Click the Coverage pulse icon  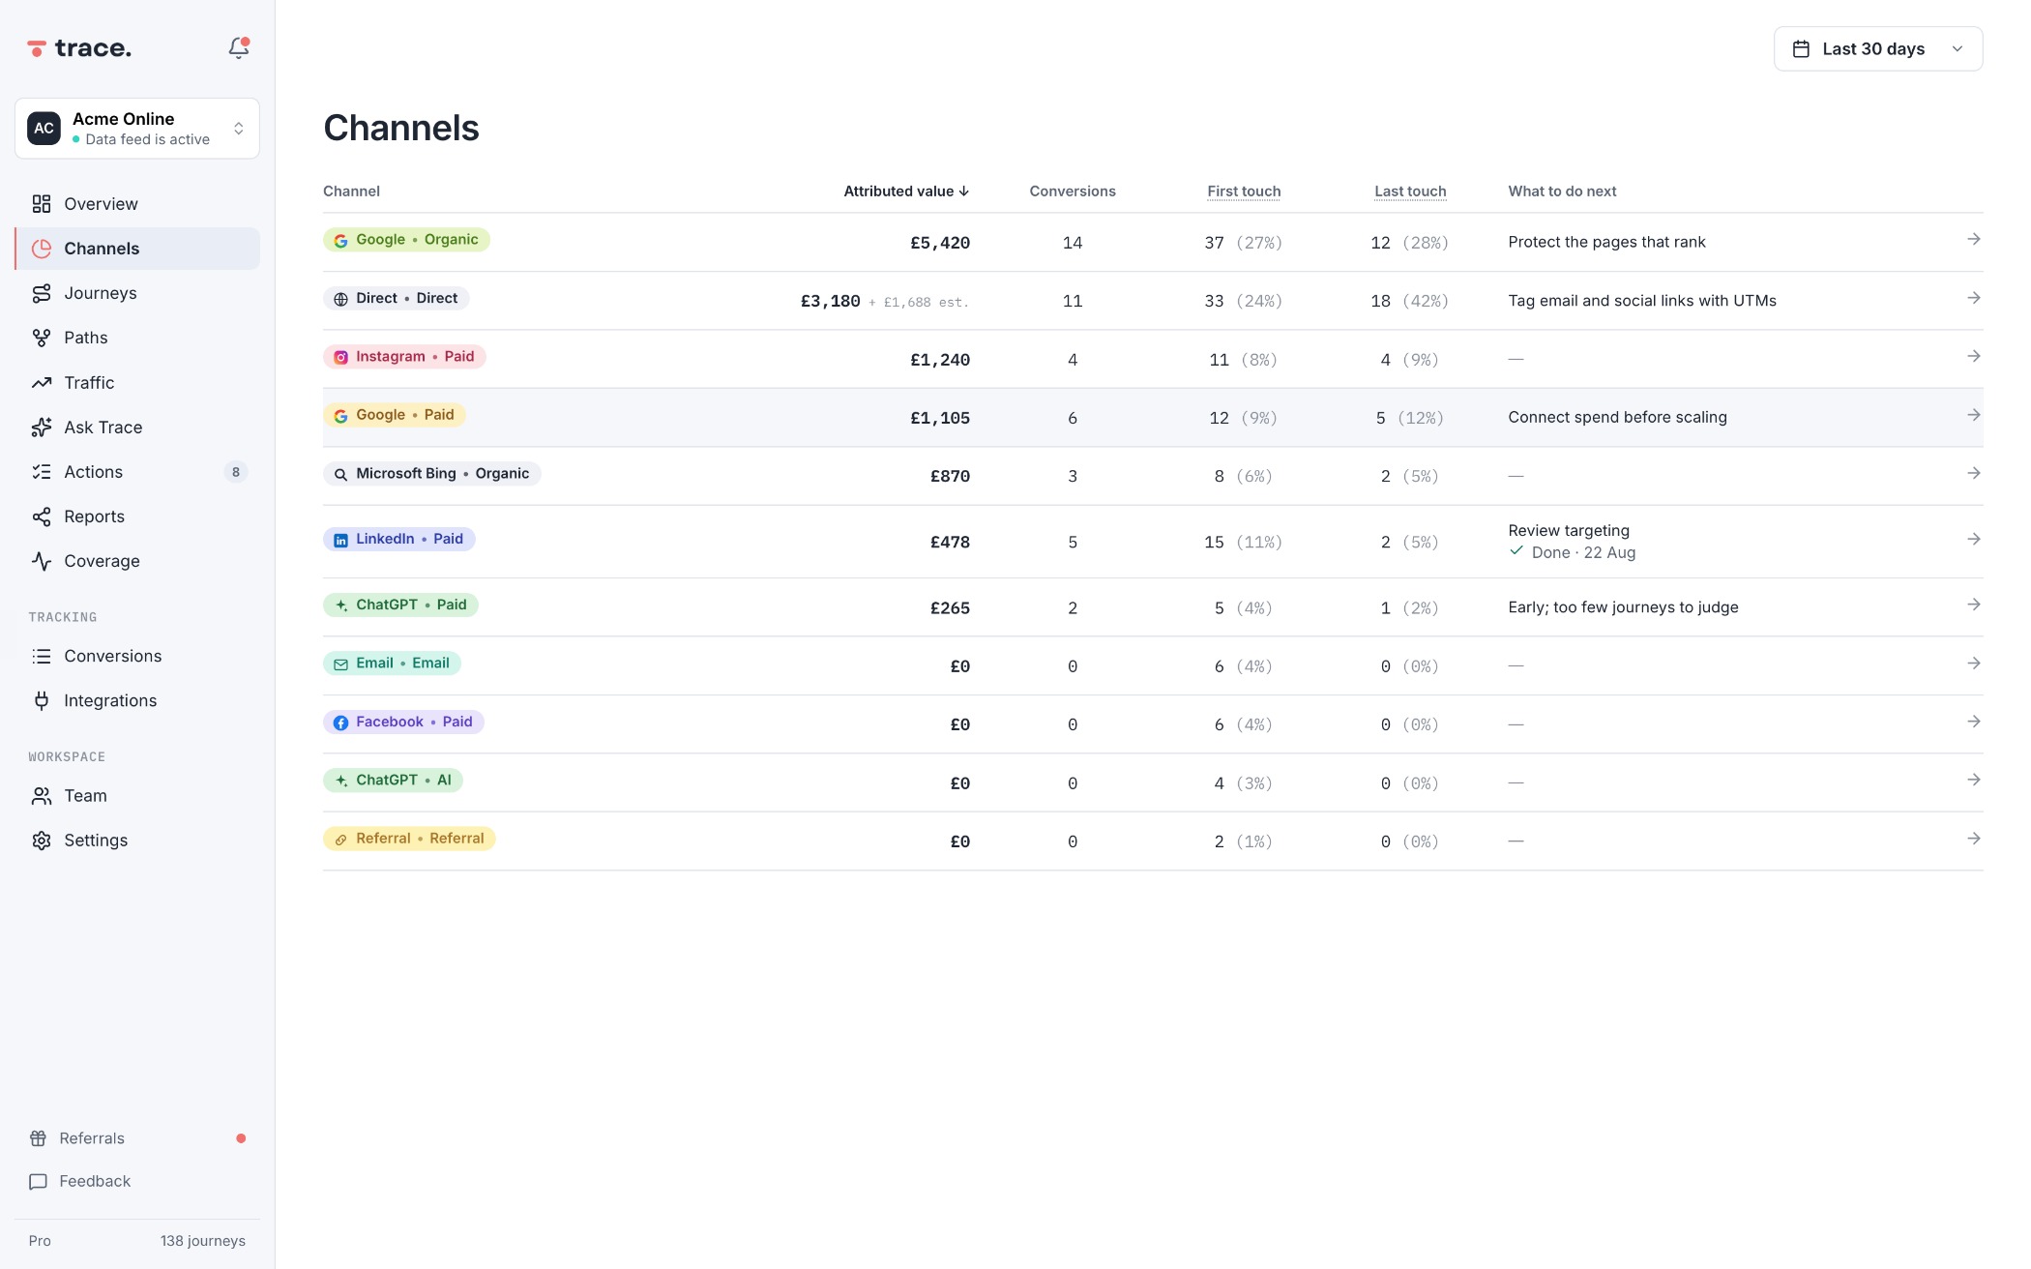[x=42, y=561]
